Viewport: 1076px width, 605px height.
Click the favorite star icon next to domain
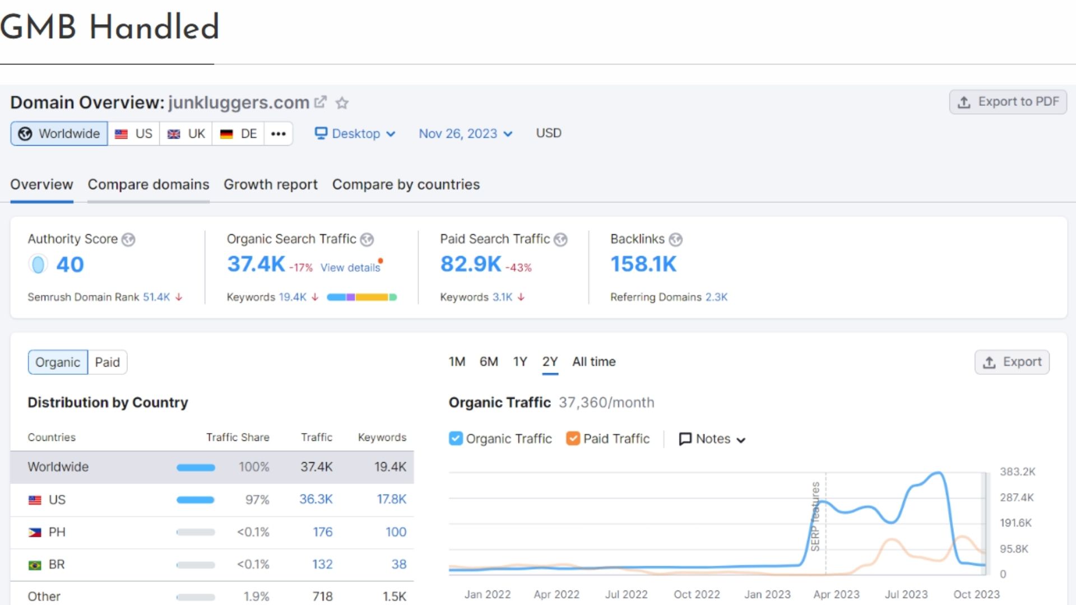click(342, 103)
